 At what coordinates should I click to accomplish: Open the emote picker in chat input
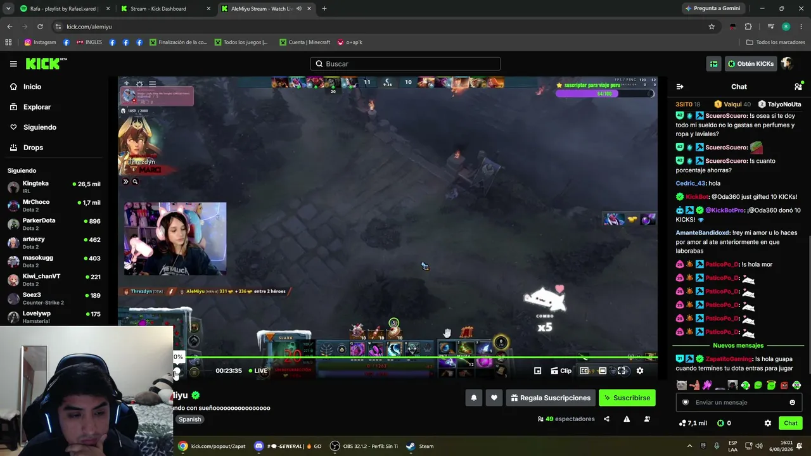792,402
